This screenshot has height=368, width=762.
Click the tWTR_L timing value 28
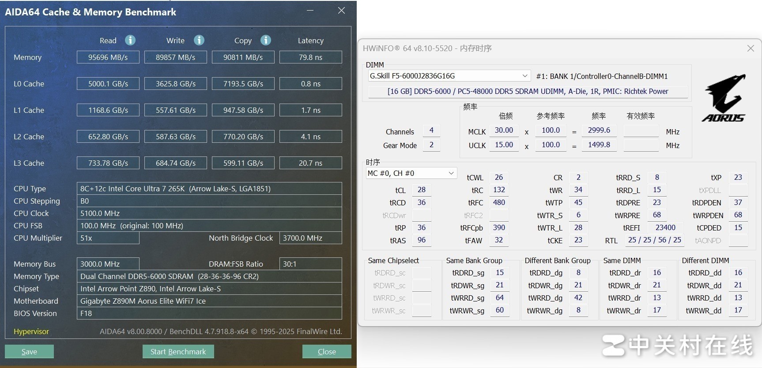(x=578, y=228)
